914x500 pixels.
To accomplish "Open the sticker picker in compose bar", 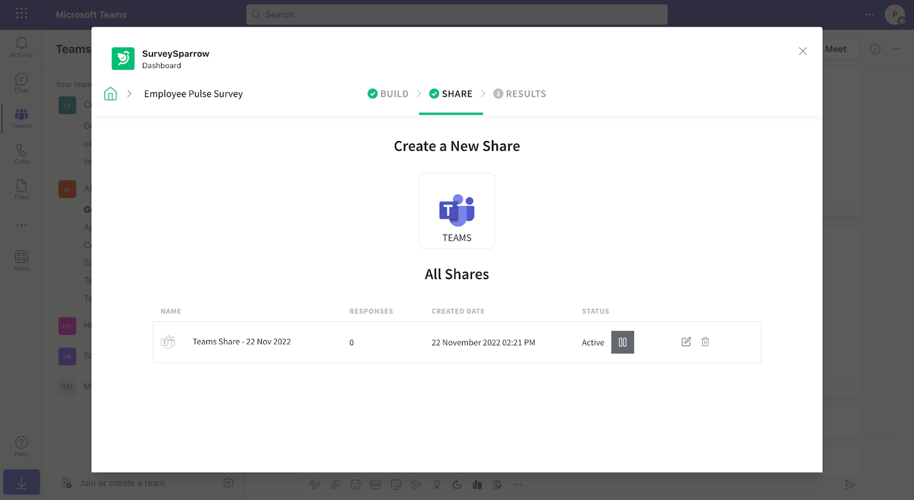I will pyautogui.click(x=396, y=485).
